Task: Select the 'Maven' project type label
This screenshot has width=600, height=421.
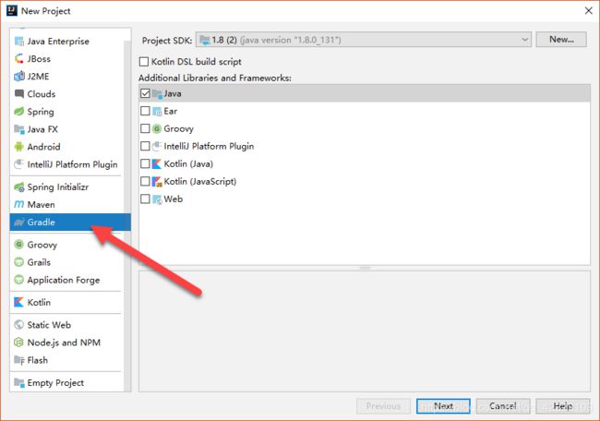Action: pos(41,205)
